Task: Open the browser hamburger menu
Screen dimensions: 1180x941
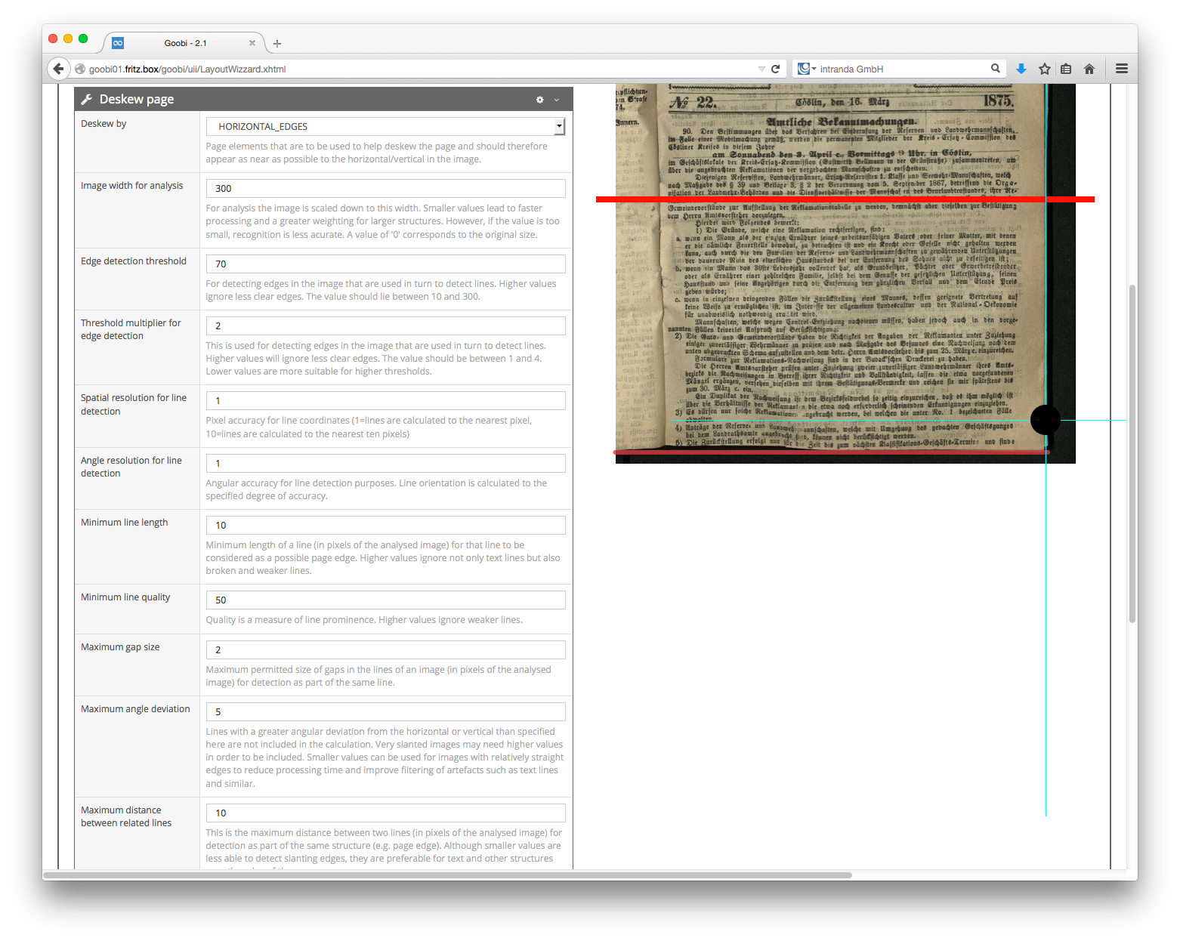Action: 1122,69
